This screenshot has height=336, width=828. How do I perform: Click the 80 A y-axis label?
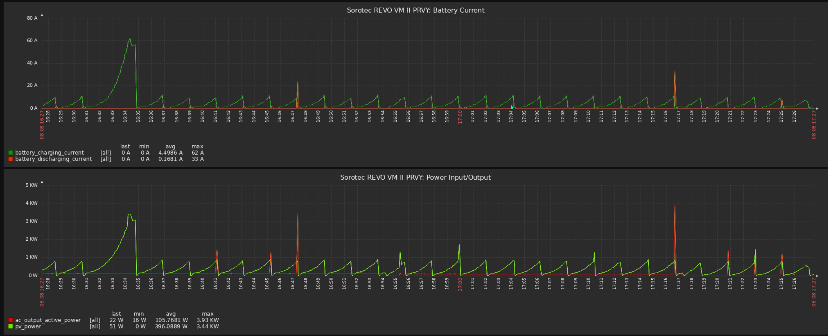coord(32,18)
